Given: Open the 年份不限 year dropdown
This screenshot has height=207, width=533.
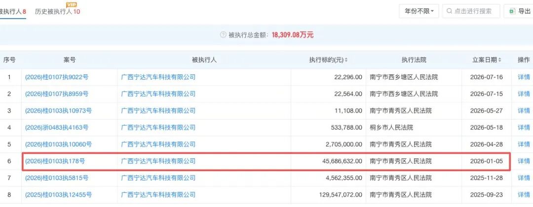Looking at the screenshot, I should pos(419,11).
